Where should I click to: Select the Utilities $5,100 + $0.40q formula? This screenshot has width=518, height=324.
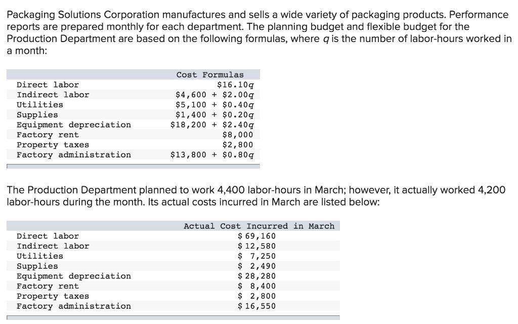pyautogui.click(x=214, y=105)
